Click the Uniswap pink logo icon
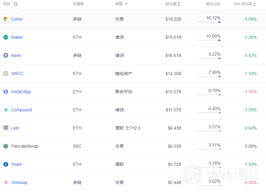The height and width of the screenshot is (192, 266). pyautogui.click(x=6, y=182)
